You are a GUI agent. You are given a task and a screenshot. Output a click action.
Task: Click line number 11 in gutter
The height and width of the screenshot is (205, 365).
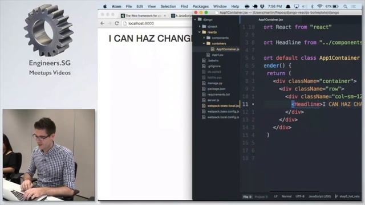[x=245, y=104]
